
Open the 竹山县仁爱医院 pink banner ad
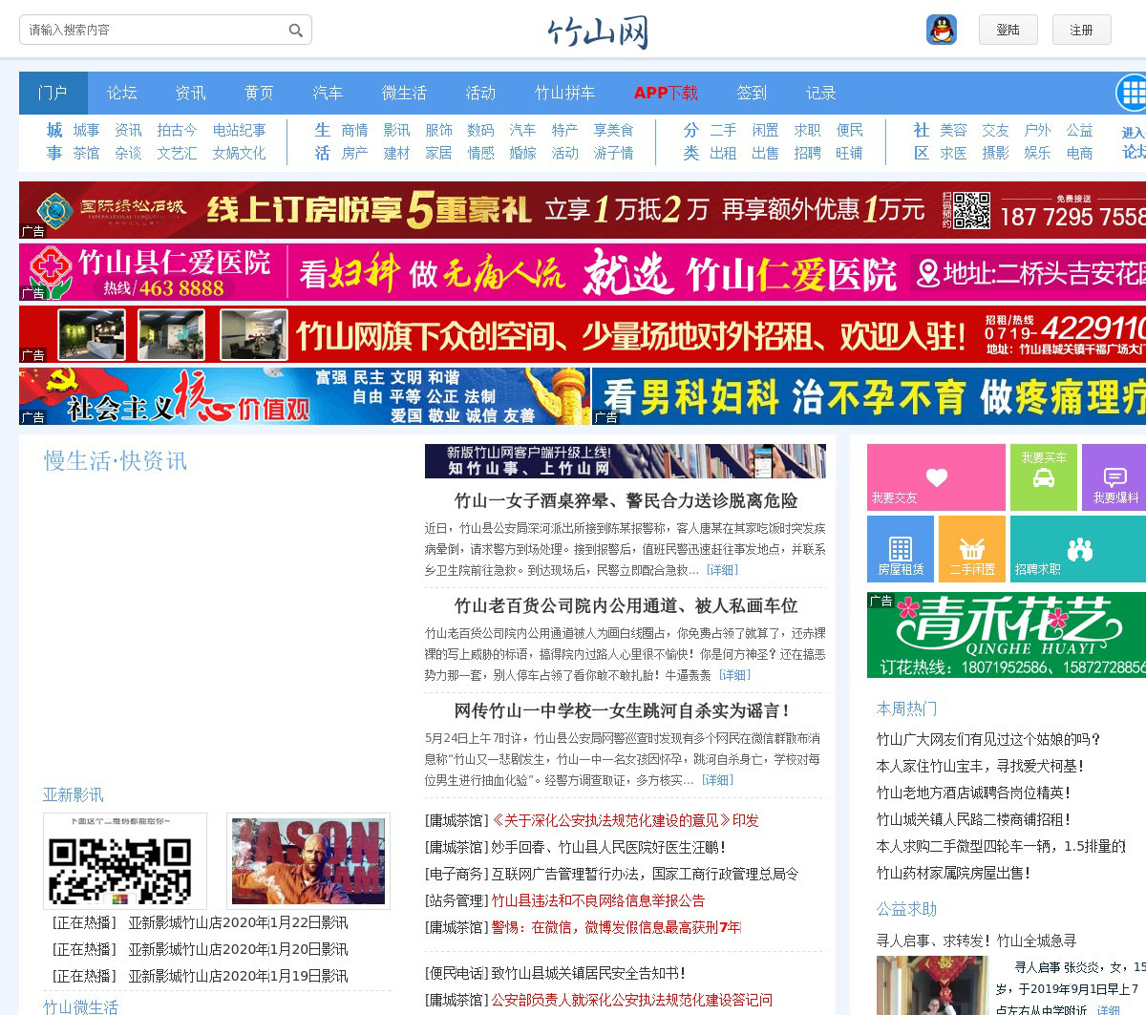tap(583, 272)
